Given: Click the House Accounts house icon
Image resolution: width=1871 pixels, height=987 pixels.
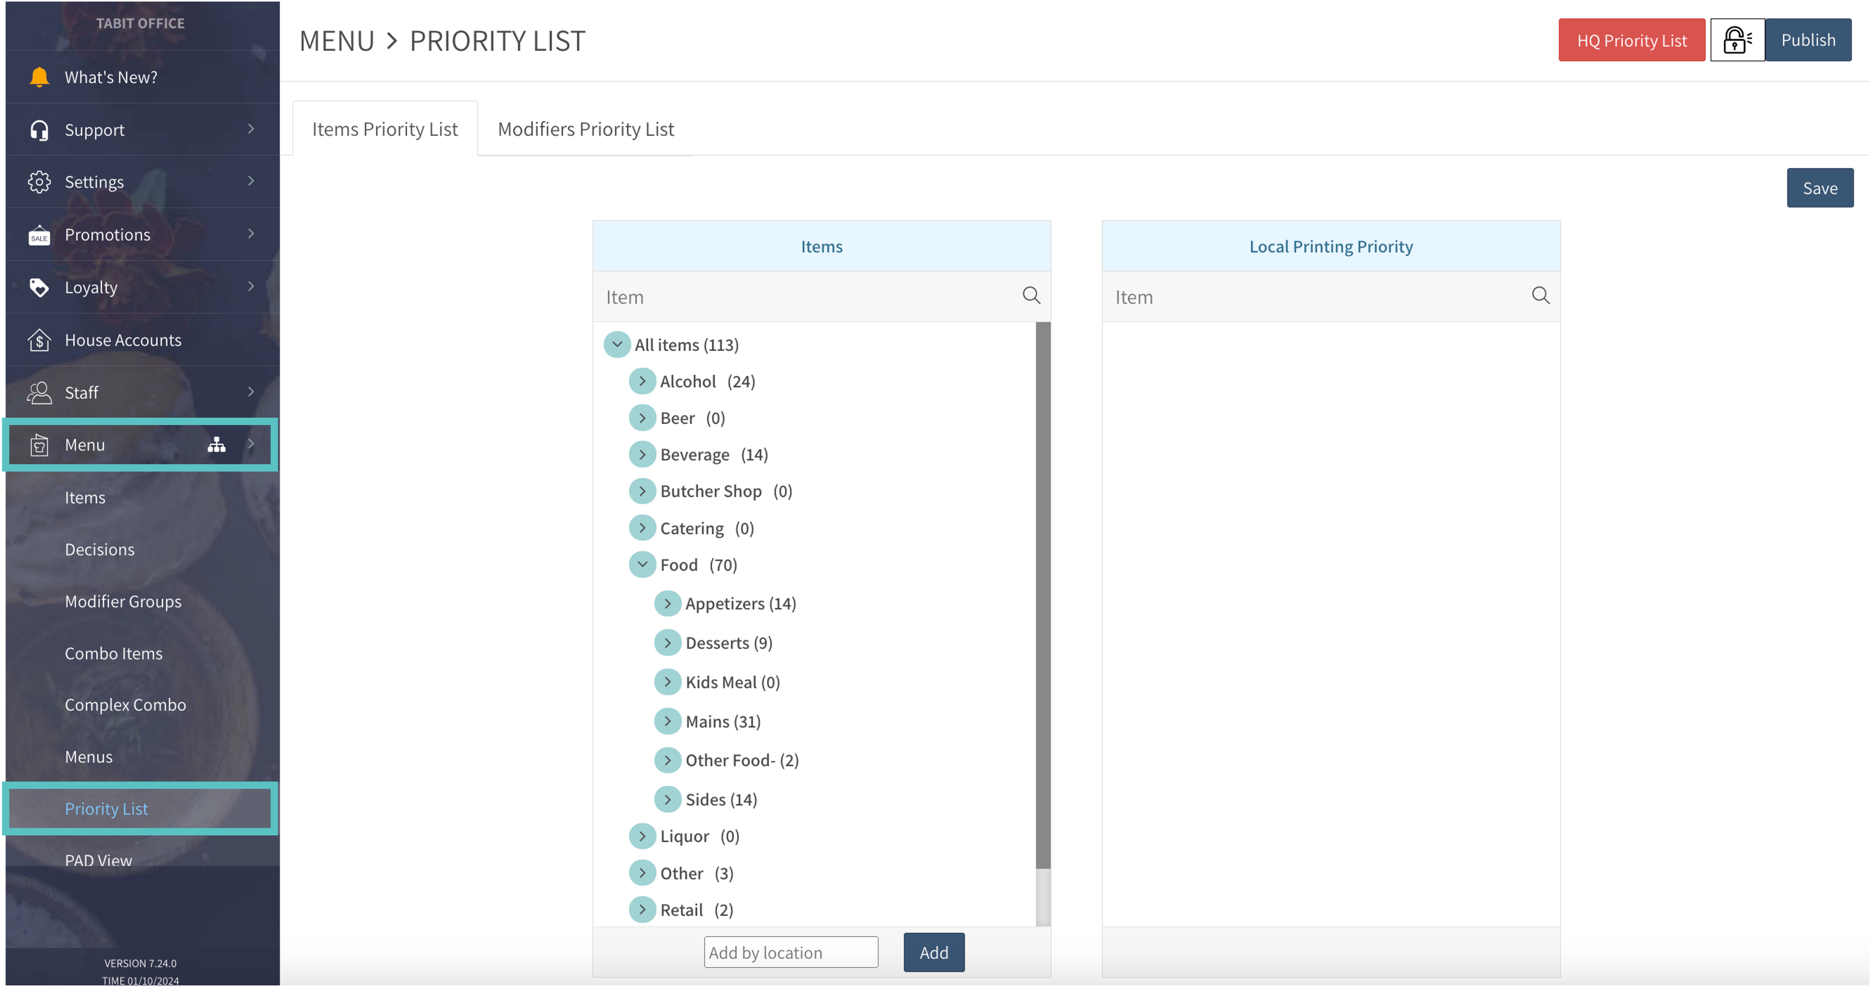Looking at the screenshot, I should (39, 339).
